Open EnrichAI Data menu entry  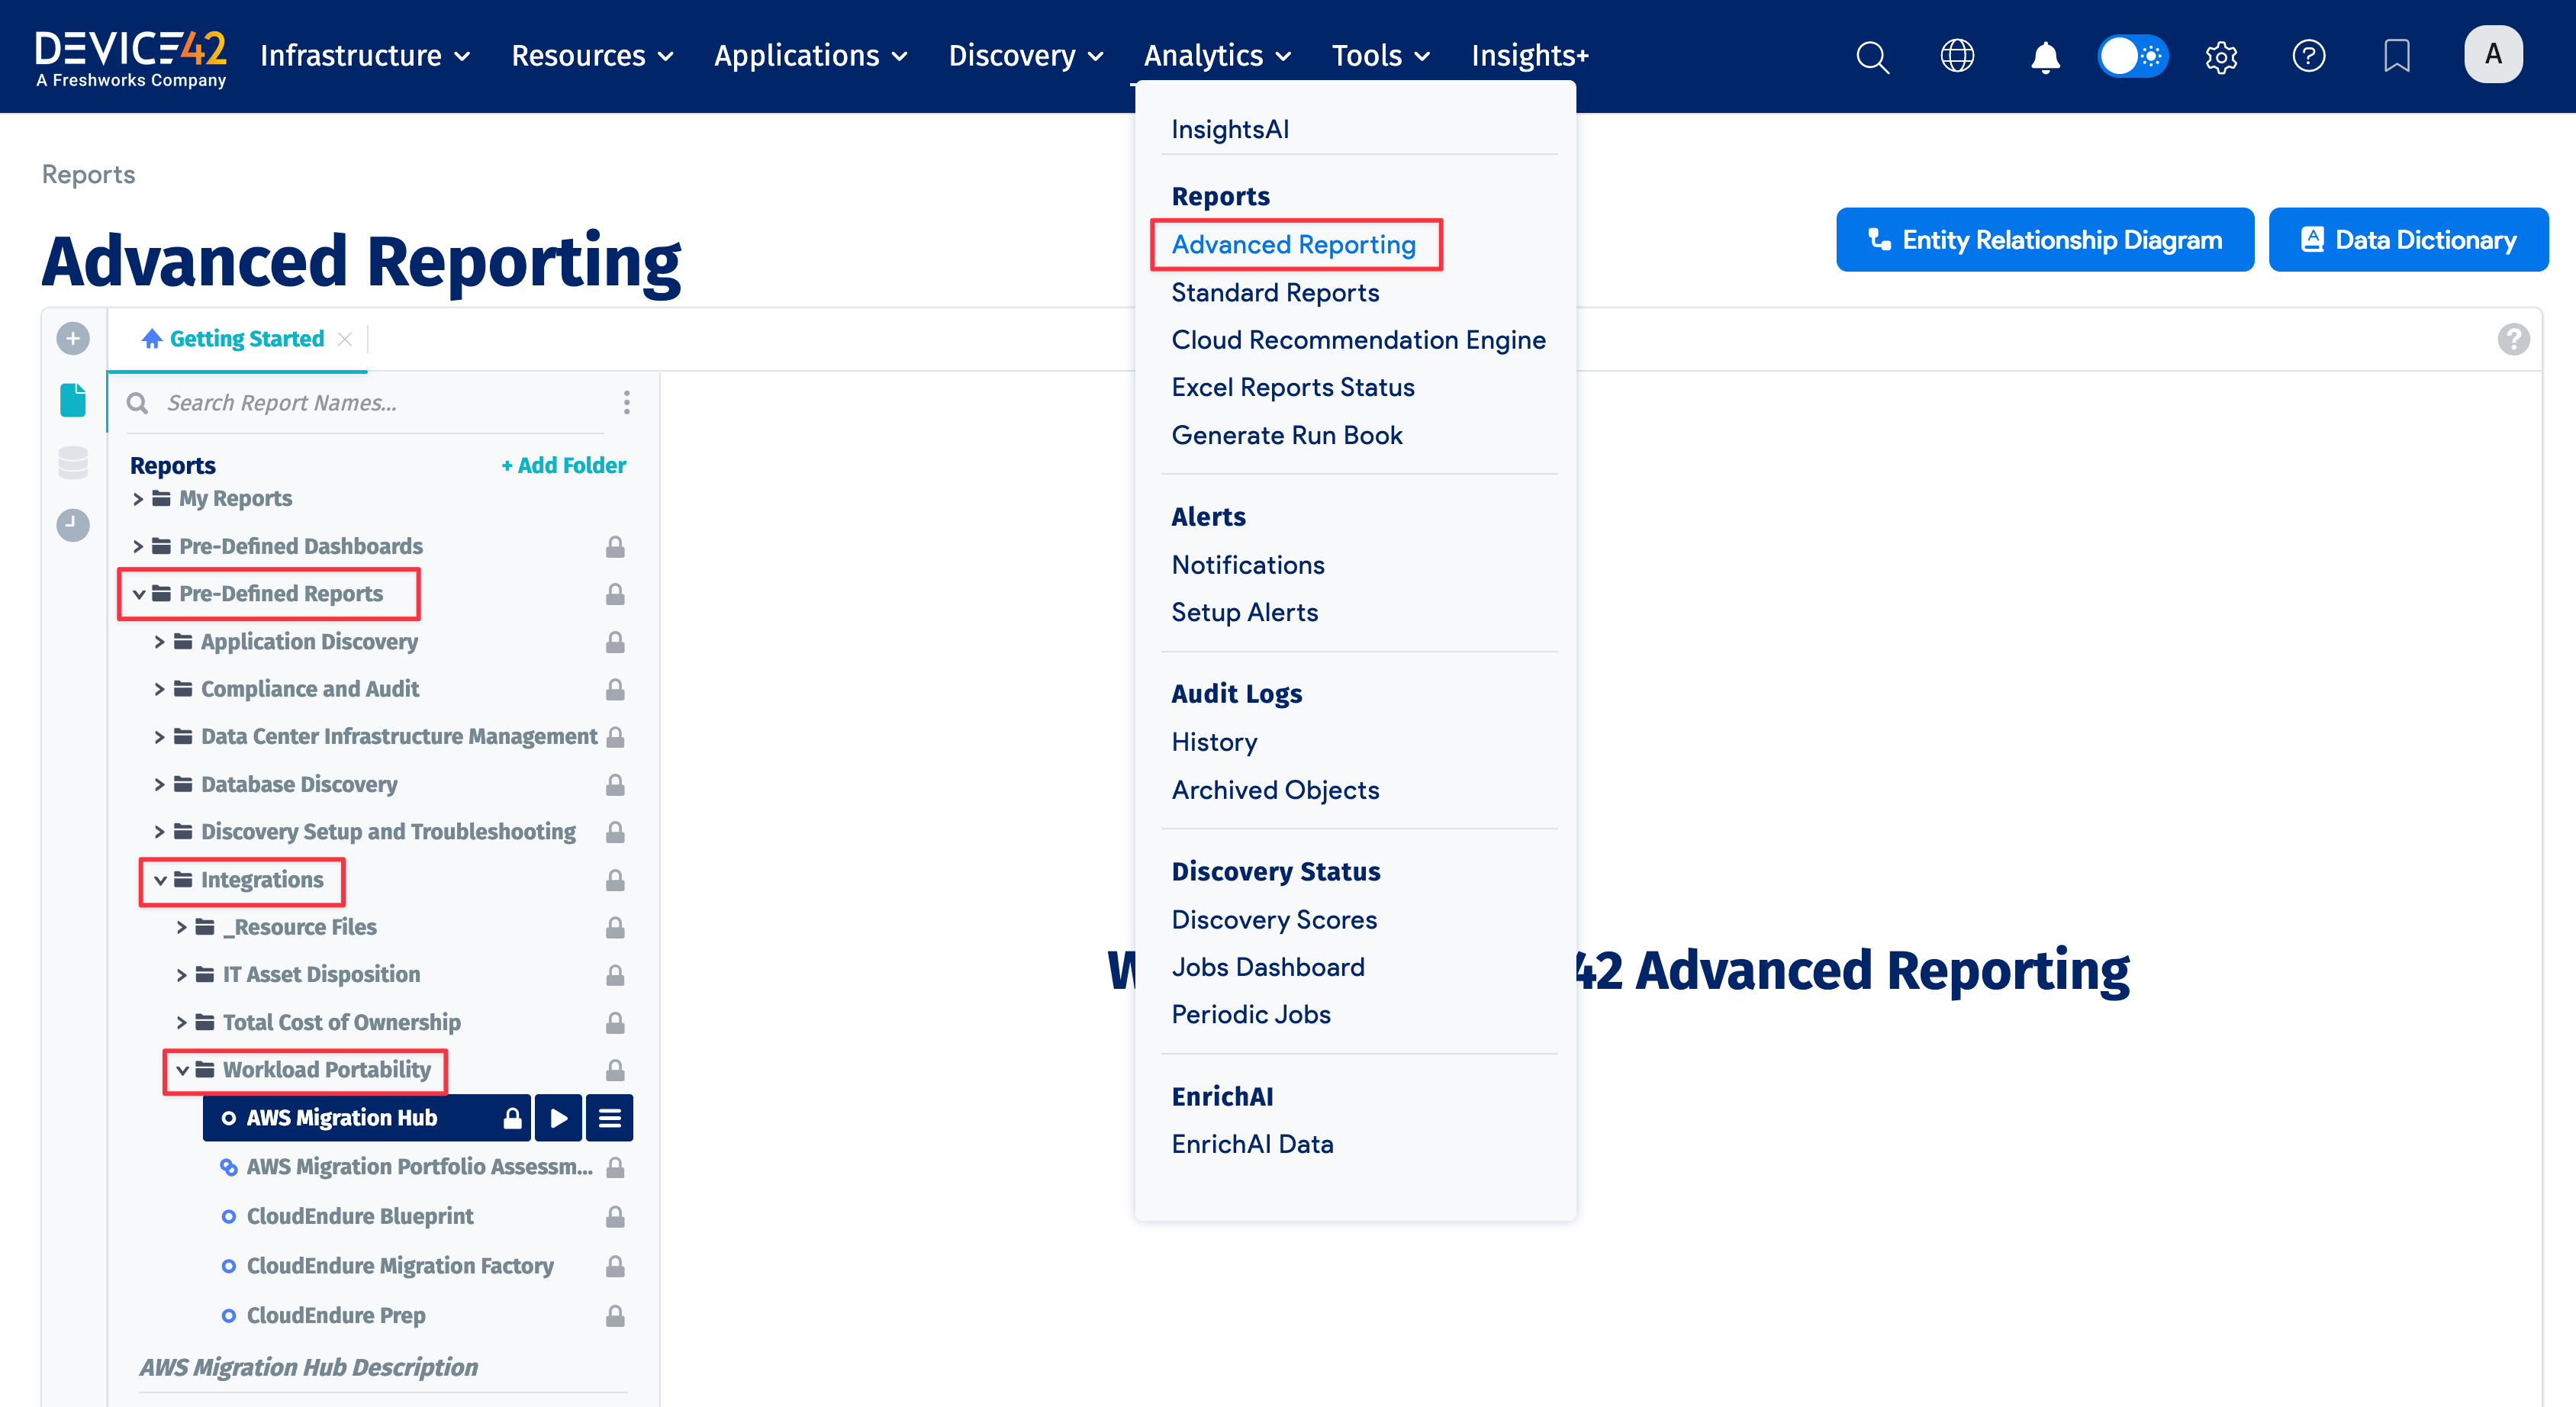[1252, 1145]
